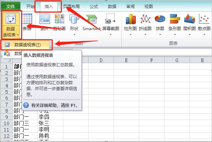Viewport: 212px width, 142px height.
Task: Insert a picture with 图片 icon
Action: pos(45,19)
